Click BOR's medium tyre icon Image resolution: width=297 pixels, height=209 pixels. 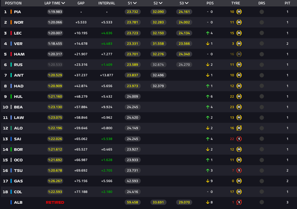pos(239,149)
